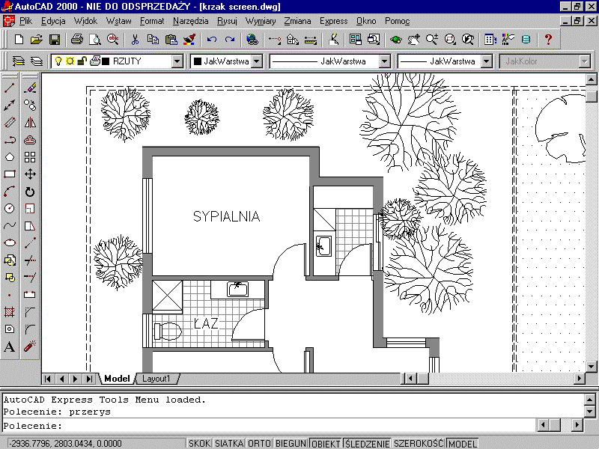599x449 pixels.
Task: Toggle ŚLEDZENIE object tracking
Action: click(367, 443)
